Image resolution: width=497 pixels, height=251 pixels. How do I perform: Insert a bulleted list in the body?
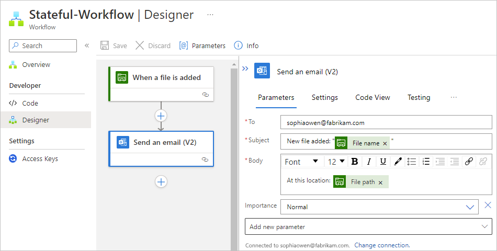[x=412, y=162]
